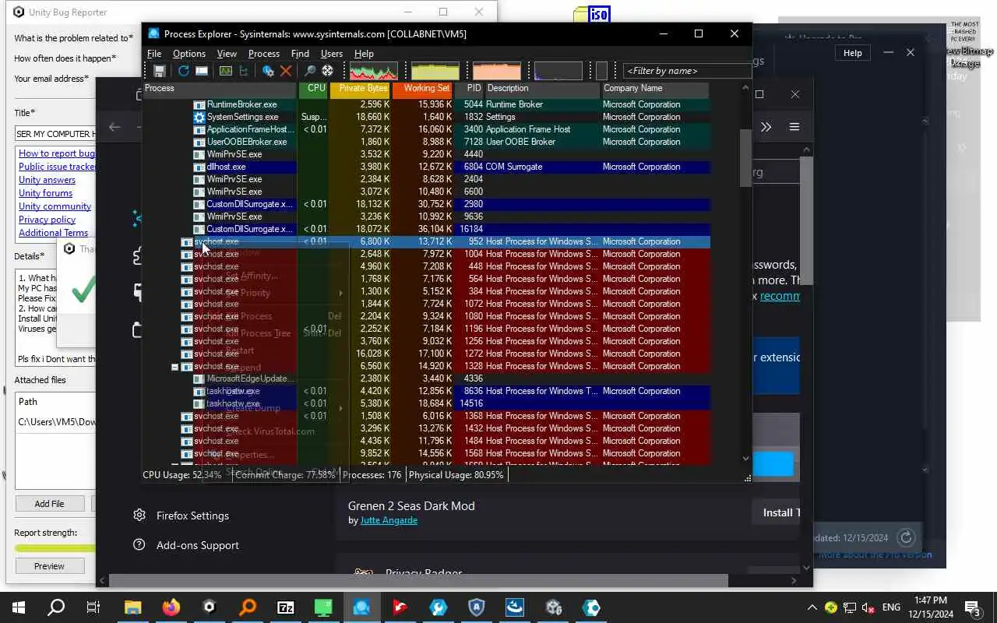Open the Process menu
This screenshot has height=623, width=997.
point(264,54)
